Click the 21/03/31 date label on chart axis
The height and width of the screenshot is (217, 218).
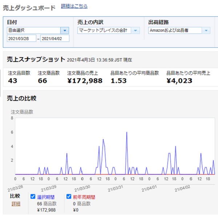pyautogui.click(x=116, y=188)
